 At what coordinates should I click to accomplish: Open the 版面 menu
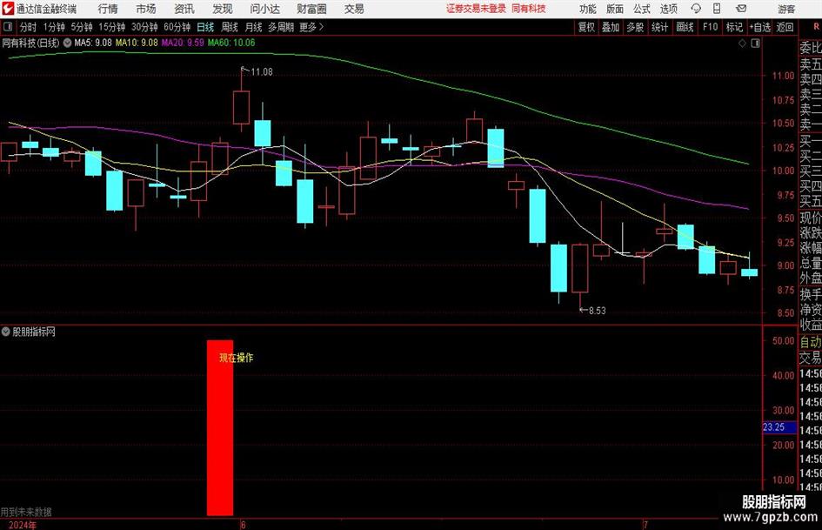point(614,9)
